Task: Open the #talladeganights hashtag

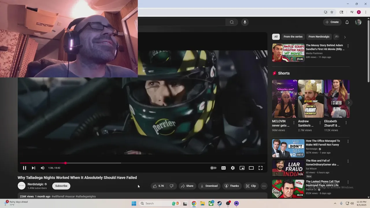Action: pyautogui.click(x=86, y=196)
